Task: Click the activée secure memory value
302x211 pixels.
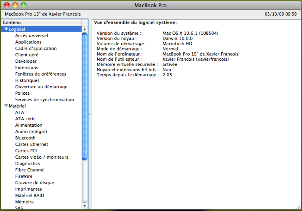Action: [170, 64]
